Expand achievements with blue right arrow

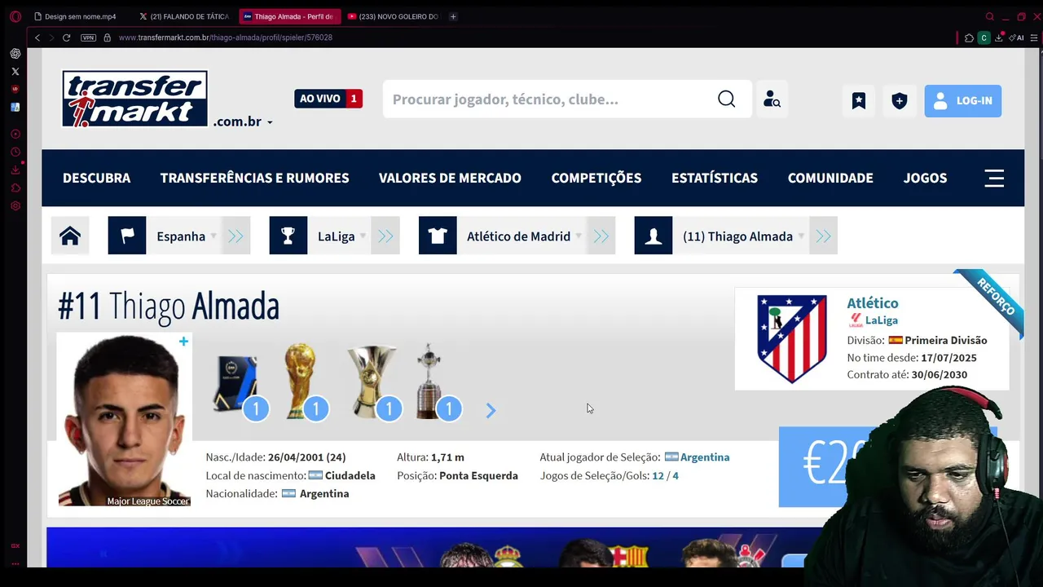[491, 411]
